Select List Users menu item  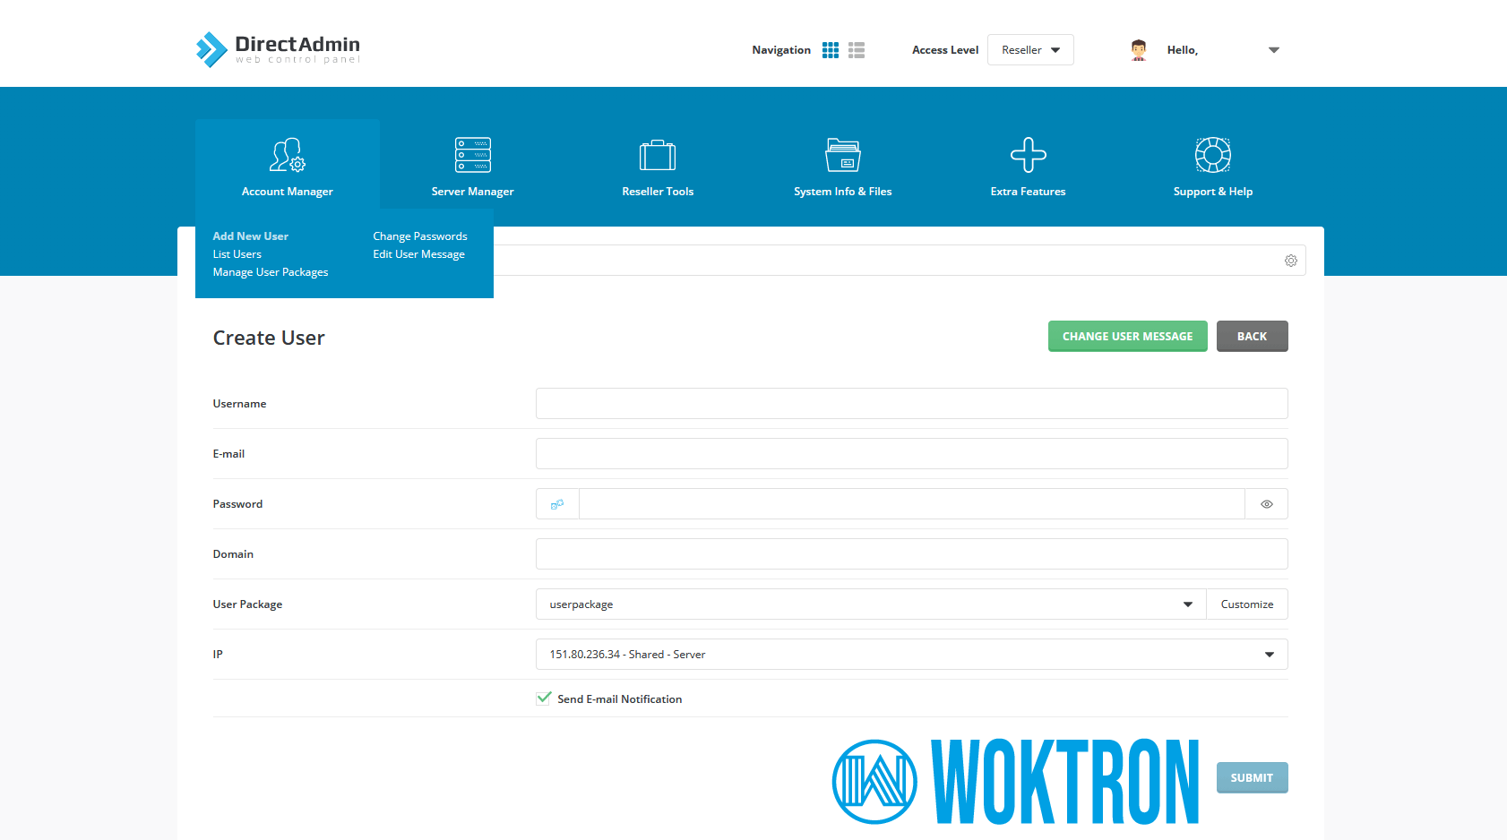(237, 254)
